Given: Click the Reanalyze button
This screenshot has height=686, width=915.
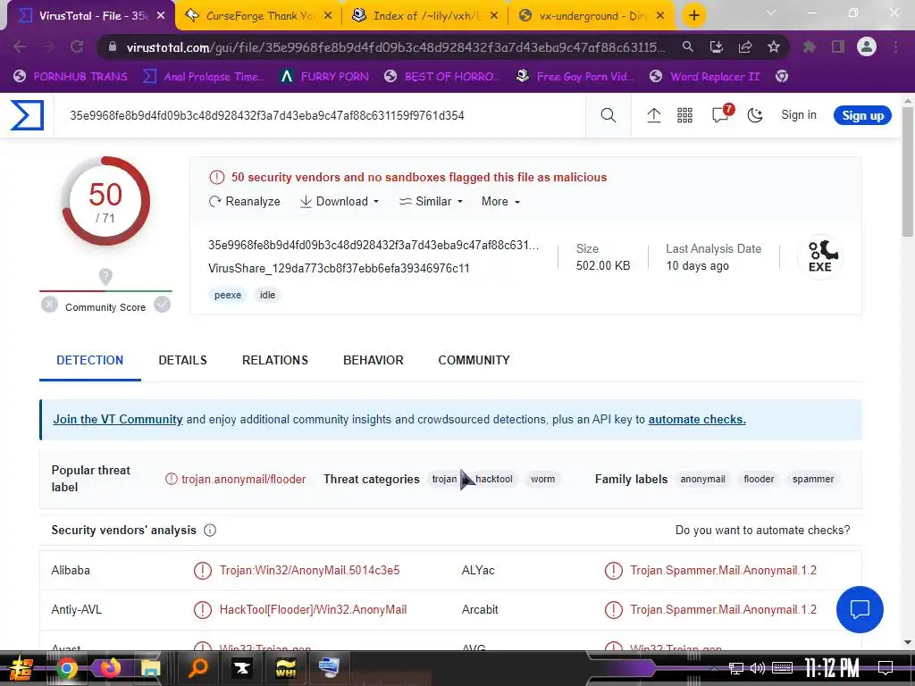Looking at the screenshot, I should pos(244,201).
